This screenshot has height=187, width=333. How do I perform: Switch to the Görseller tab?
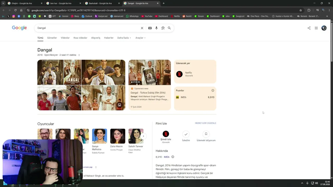(x=52, y=38)
